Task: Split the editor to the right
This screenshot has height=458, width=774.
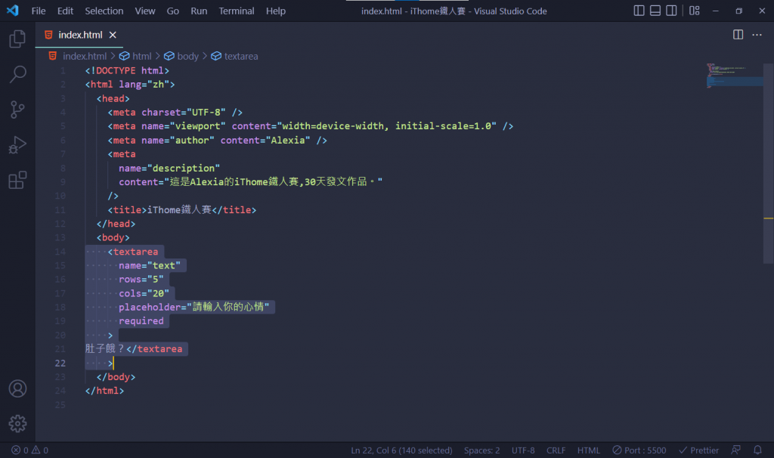Action: tap(738, 35)
